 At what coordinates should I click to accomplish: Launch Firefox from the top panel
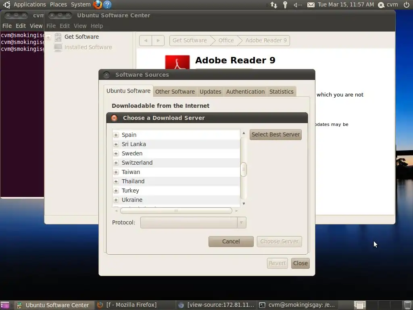(98, 4)
